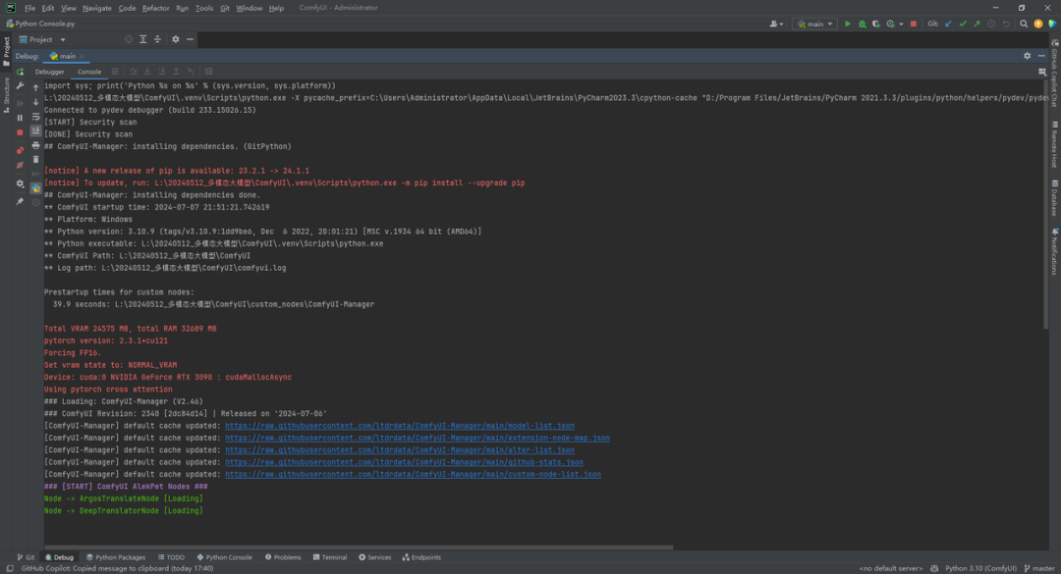Click Python 3.10 (ComfyUI) interpreter widget
Viewport: 1061px width, 574px height.
[x=980, y=568]
